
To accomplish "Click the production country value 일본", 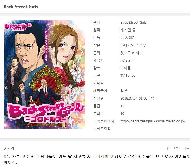I will pos(124,91).
